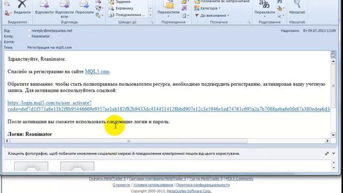
Task: Click people pane scroll down arrow
Action: tap(333, 168)
